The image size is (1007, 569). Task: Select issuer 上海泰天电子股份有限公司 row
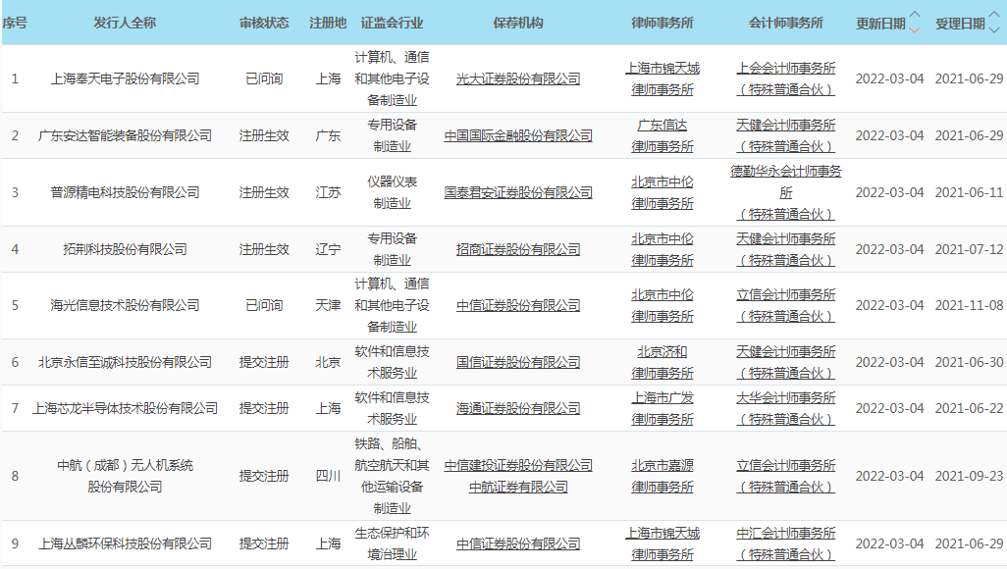125,78
